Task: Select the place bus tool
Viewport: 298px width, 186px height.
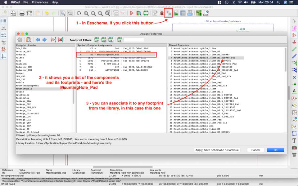Action: coord(294,56)
